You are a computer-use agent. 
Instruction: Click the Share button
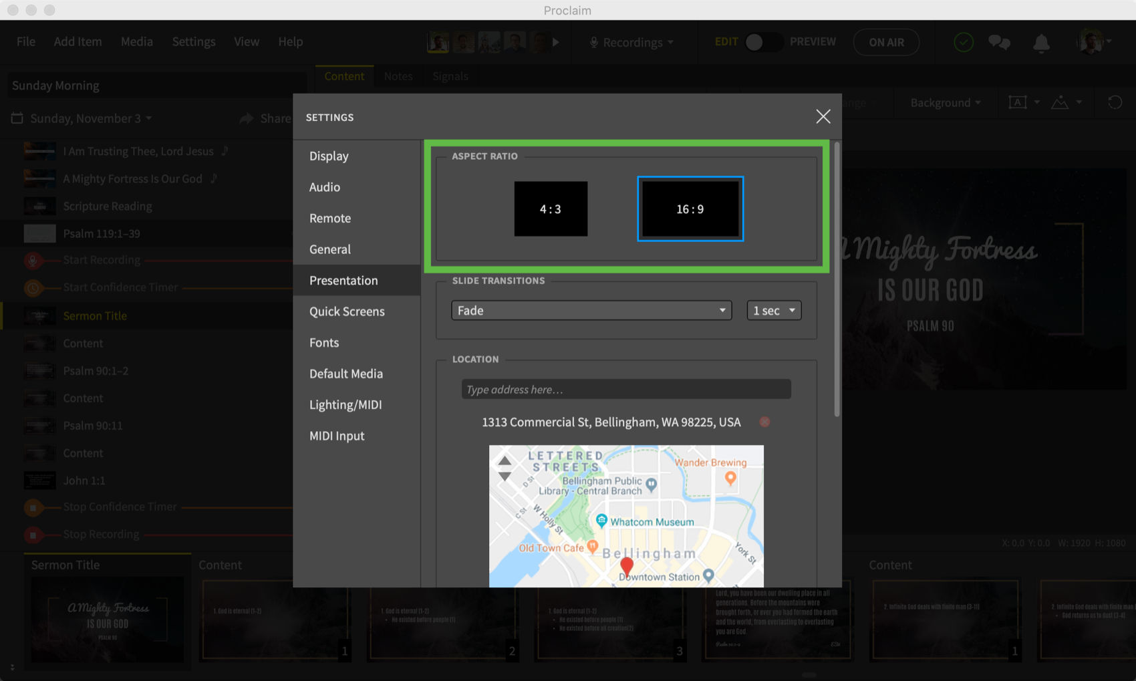(x=265, y=118)
